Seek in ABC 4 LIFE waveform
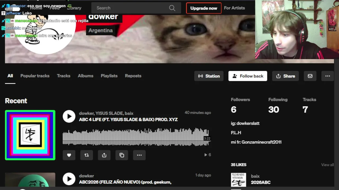This screenshot has width=339, height=190. (x=137, y=137)
